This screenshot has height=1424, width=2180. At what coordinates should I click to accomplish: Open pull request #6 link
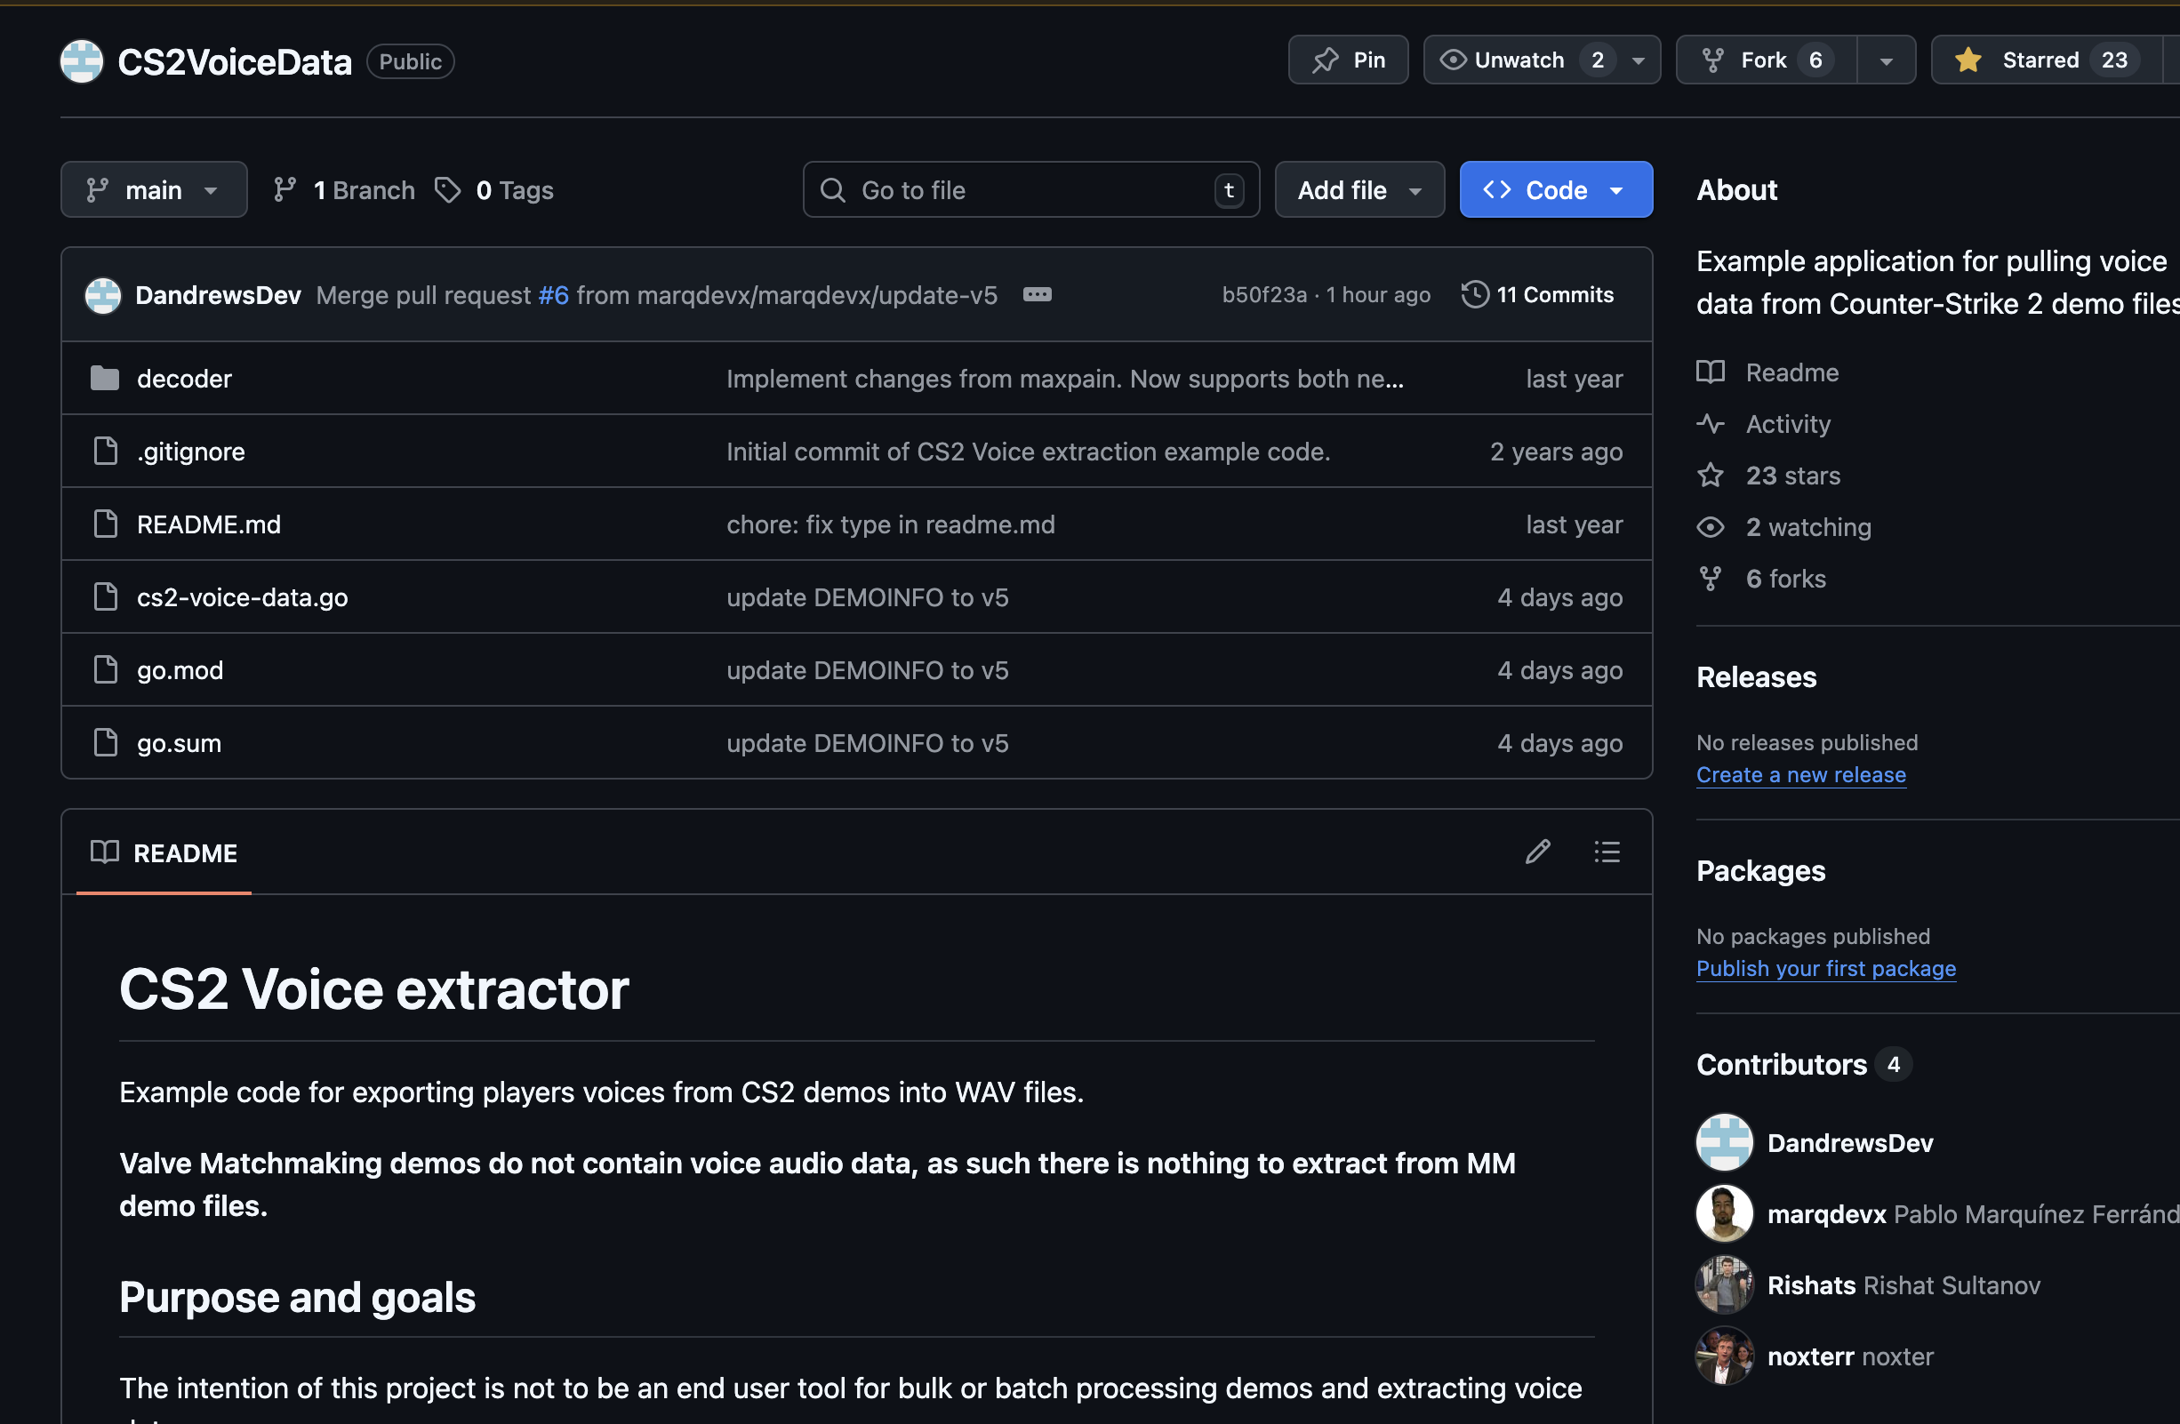tap(553, 295)
